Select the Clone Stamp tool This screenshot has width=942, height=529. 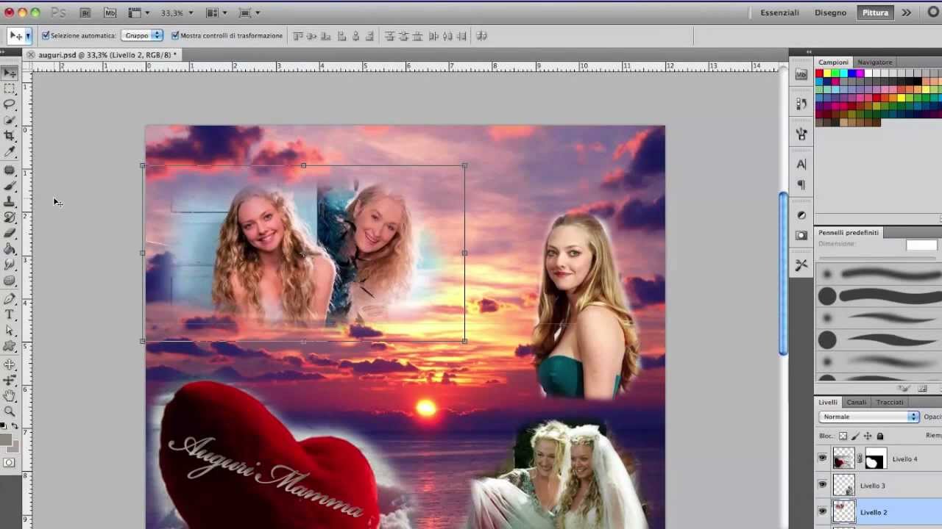[10, 201]
